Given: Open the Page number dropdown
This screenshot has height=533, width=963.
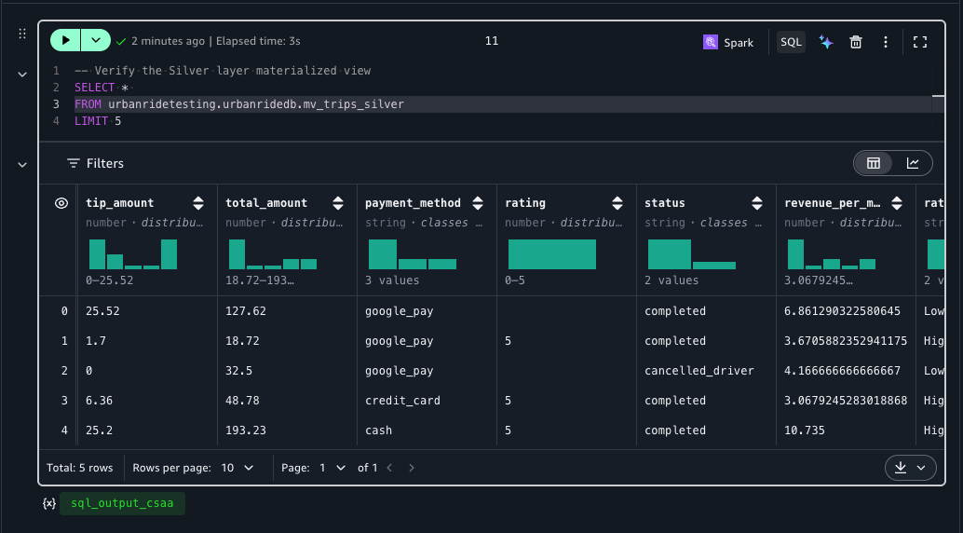Looking at the screenshot, I should click(x=332, y=468).
